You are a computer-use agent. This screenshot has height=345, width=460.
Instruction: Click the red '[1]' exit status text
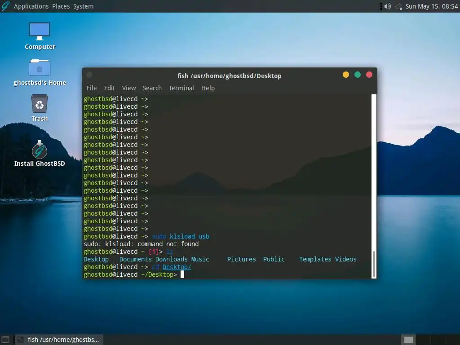point(154,252)
